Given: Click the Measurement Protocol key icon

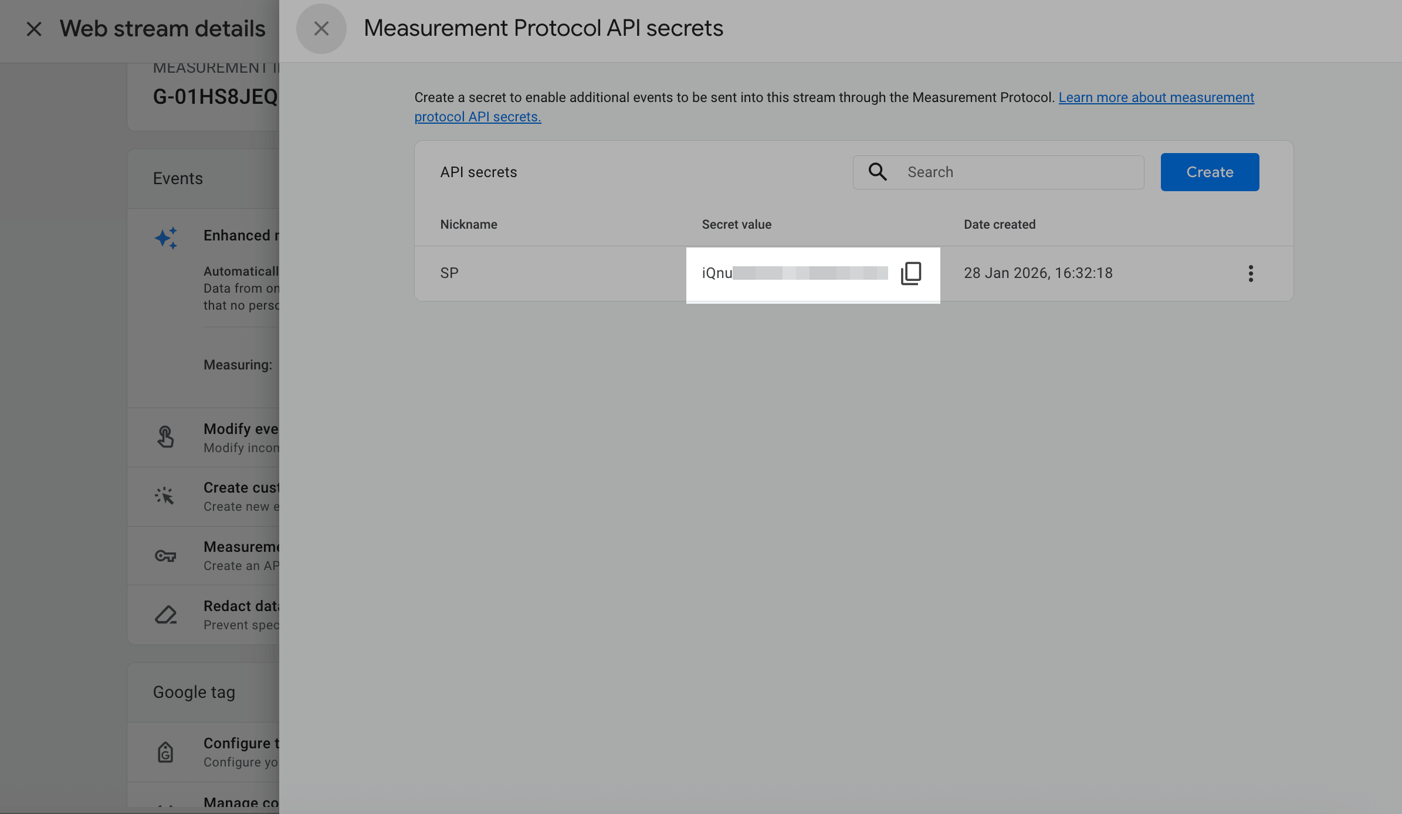Looking at the screenshot, I should point(165,555).
